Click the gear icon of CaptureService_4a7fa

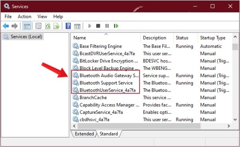click(x=76, y=112)
